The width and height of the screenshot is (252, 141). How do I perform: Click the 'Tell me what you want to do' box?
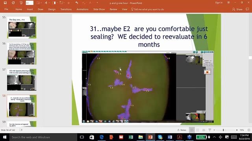147,9
